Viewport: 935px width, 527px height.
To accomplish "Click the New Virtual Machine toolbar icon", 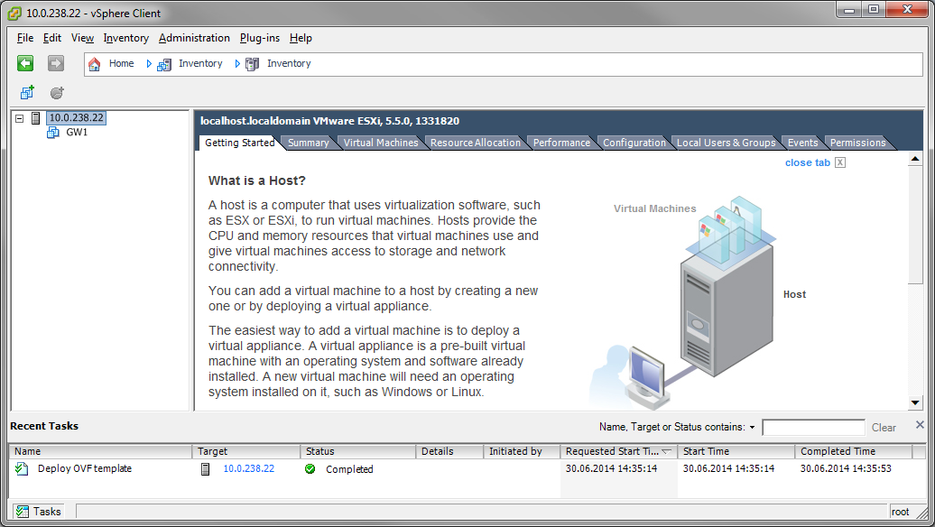I will click(x=27, y=92).
